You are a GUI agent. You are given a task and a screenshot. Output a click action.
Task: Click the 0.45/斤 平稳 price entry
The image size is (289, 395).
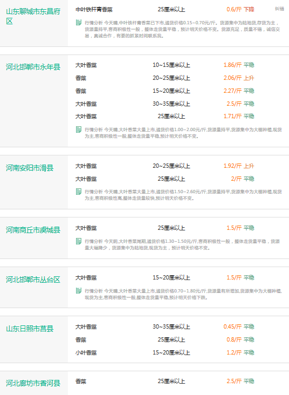[x=239, y=326]
